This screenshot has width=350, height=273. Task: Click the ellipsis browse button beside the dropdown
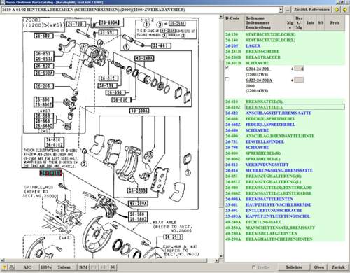click(x=288, y=10)
